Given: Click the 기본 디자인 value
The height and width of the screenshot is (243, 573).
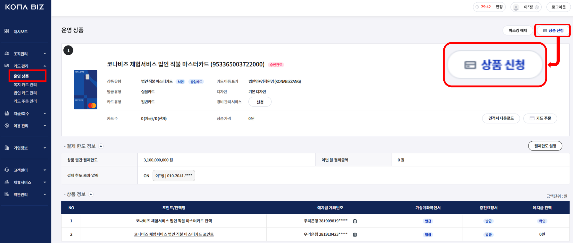Looking at the screenshot, I should pos(257,92).
